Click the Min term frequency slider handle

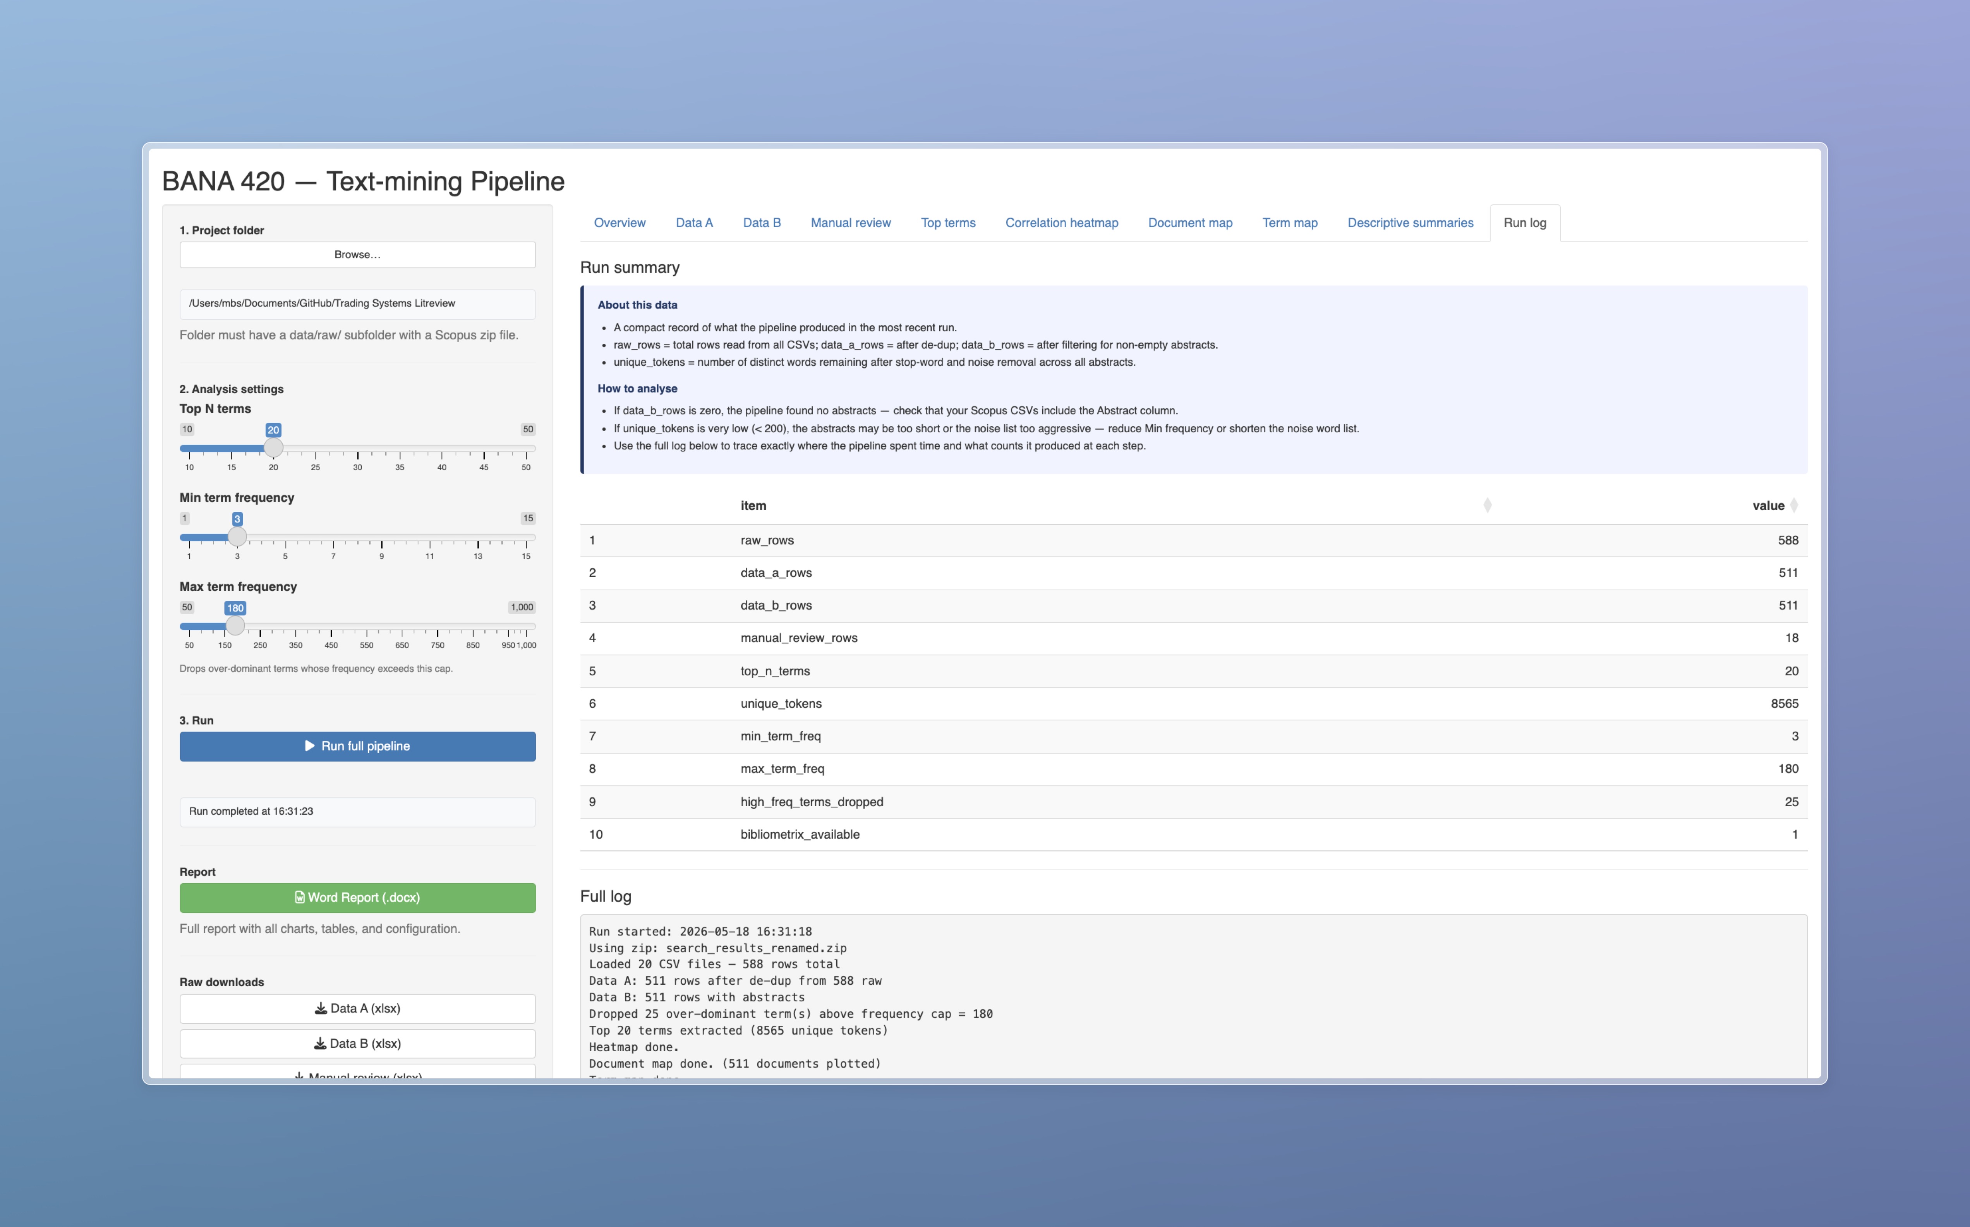(237, 537)
